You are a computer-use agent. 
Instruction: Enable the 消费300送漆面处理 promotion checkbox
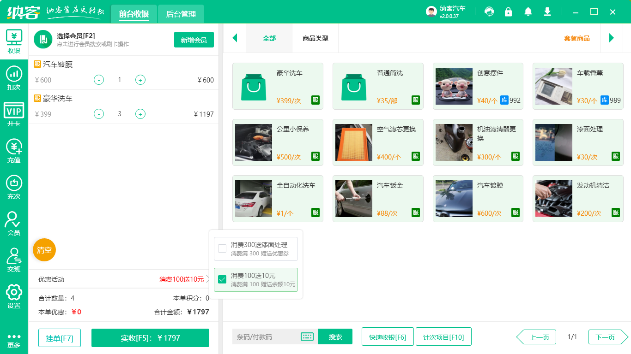click(x=221, y=248)
